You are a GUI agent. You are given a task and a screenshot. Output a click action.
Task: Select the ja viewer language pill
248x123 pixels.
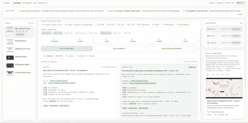coord(213,75)
